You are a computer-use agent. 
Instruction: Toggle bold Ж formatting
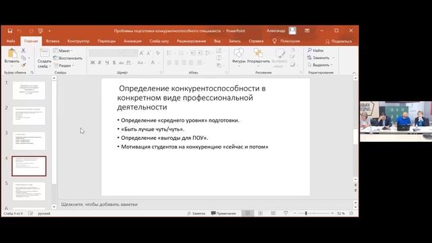coord(92,63)
